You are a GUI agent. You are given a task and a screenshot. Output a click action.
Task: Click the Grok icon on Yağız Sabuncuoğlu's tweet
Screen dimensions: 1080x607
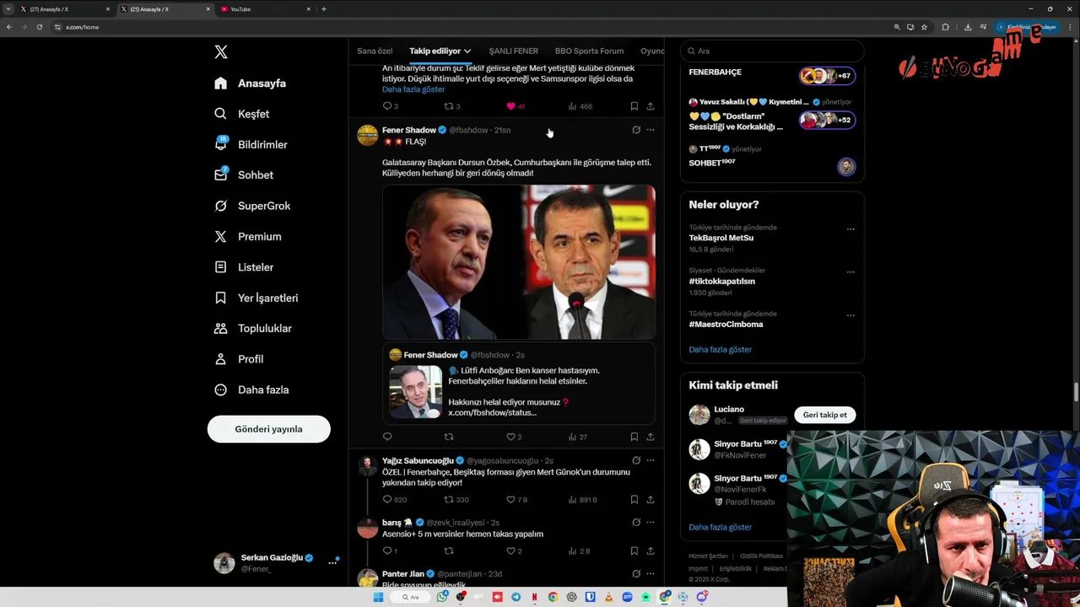click(x=636, y=460)
